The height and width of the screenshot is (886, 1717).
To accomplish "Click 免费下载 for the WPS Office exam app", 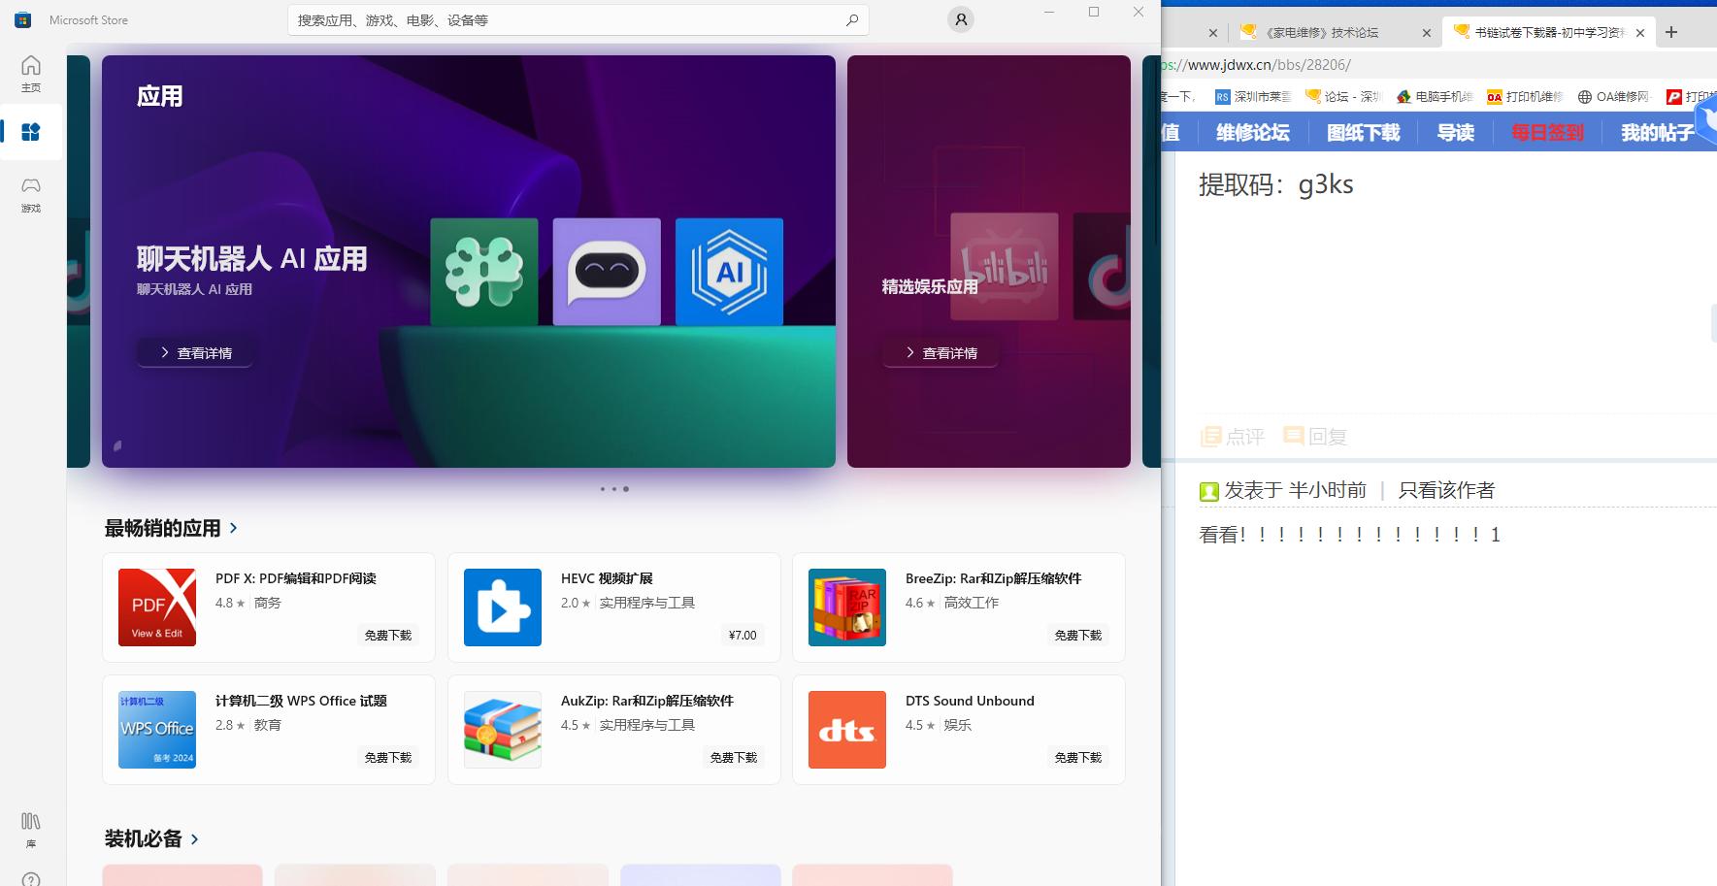I will 388,758.
